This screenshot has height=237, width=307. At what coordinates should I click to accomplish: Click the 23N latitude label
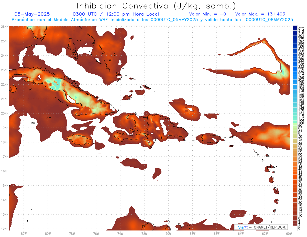pos(4,70)
